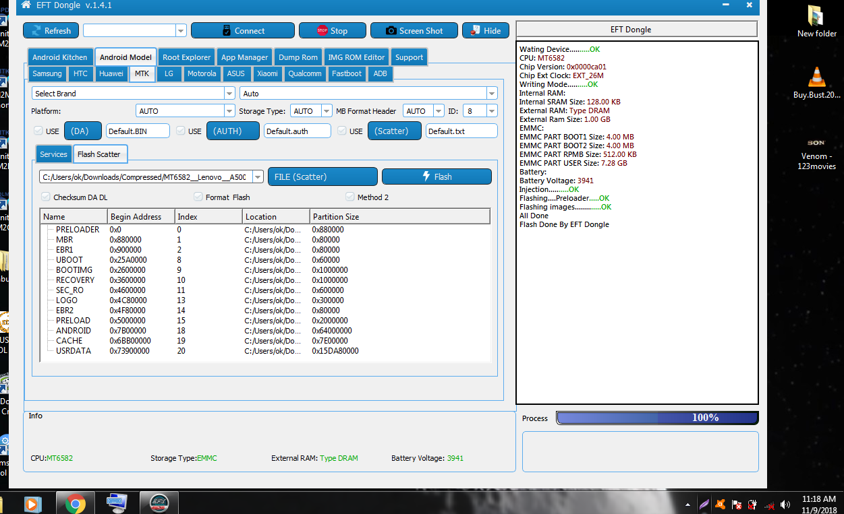Viewport: 844px width, 514px height.
Task: Click the Connect button
Action: tap(243, 30)
